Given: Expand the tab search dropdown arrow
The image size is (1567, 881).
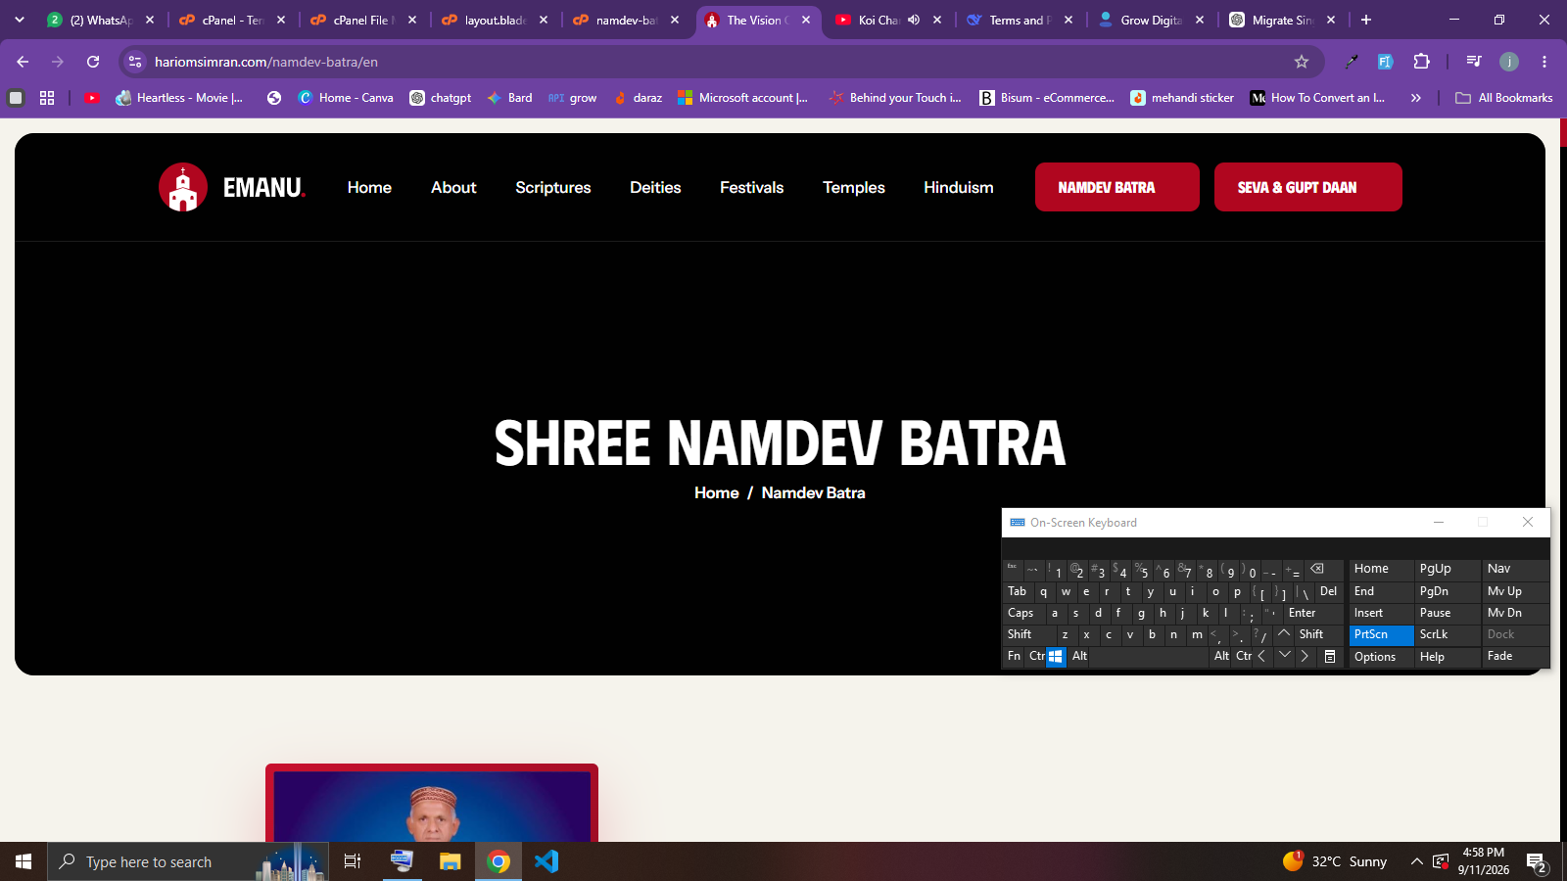Looking at the screenshot, I should (20, 20).
